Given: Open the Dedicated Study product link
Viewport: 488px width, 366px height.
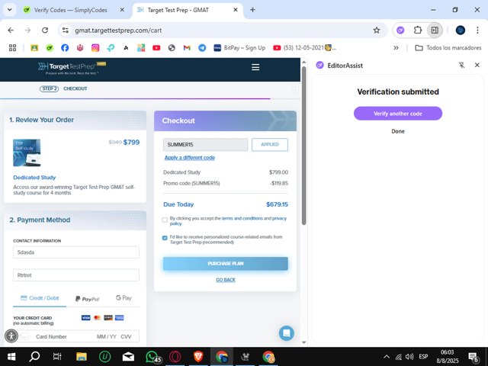Looking at the screenshot, I should point(34,178).
